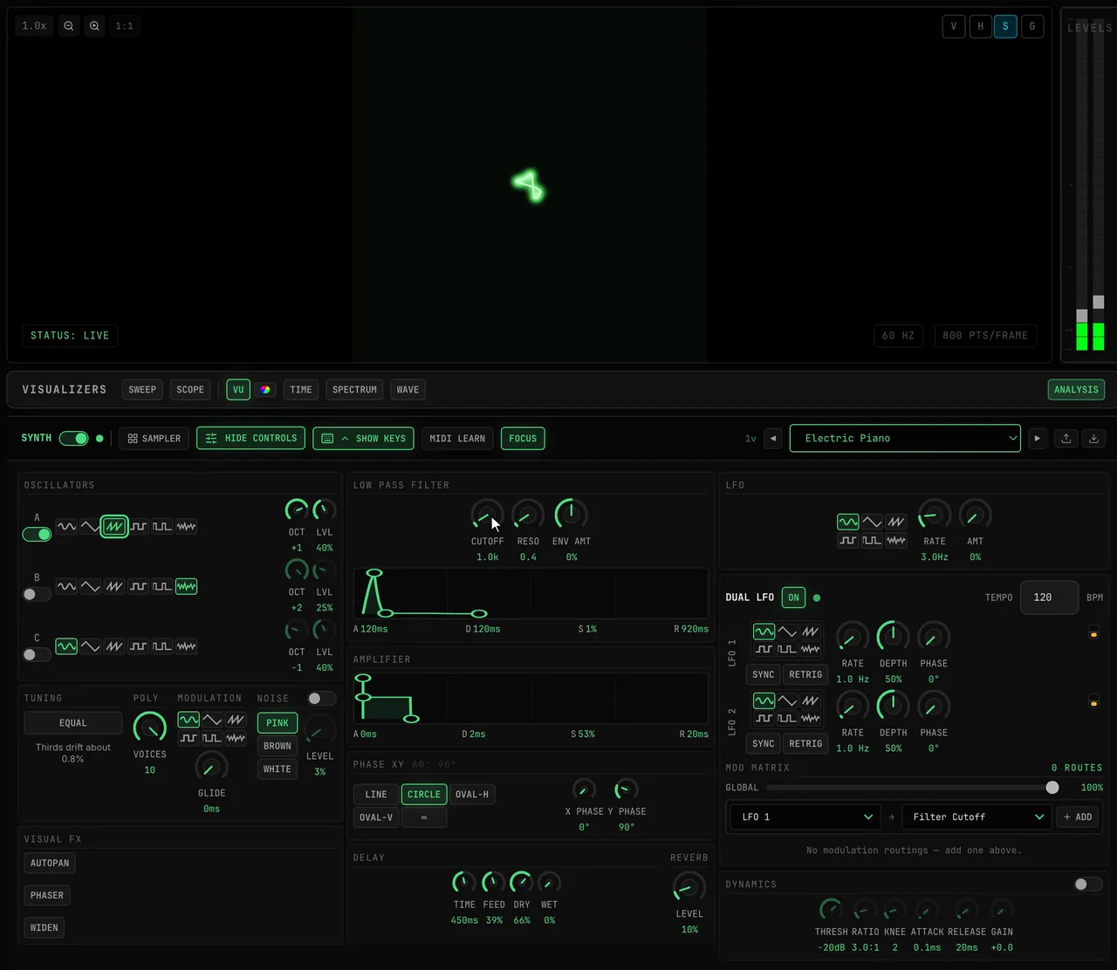This screenshot has width=1117, height=970.
Task: Choose pulse waveform for oscillator C
Action: (x=162, y=646)
